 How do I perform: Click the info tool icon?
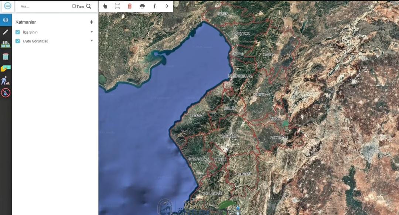(x=154, y=6)
